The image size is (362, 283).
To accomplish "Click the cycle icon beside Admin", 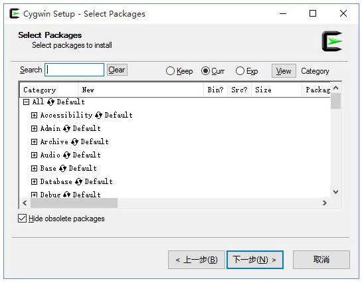I will point(66,128).
